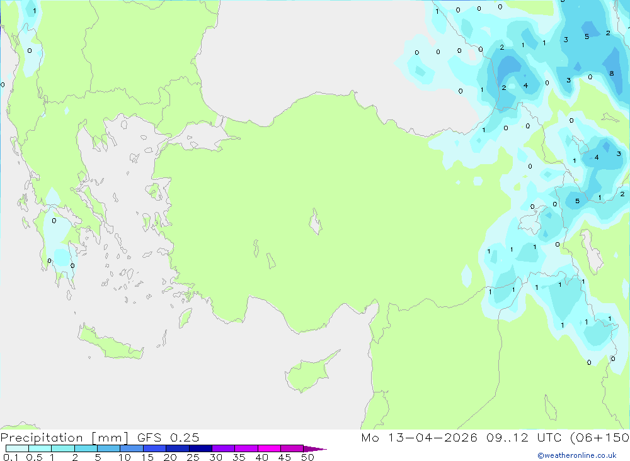Click the '25' legend scale label
The width and height of the screenshot is (630, 461).
coord(193,457)
